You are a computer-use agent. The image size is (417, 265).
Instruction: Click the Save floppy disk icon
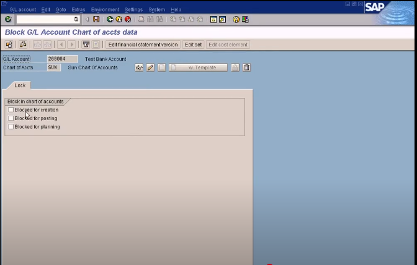tap(96, 19)
